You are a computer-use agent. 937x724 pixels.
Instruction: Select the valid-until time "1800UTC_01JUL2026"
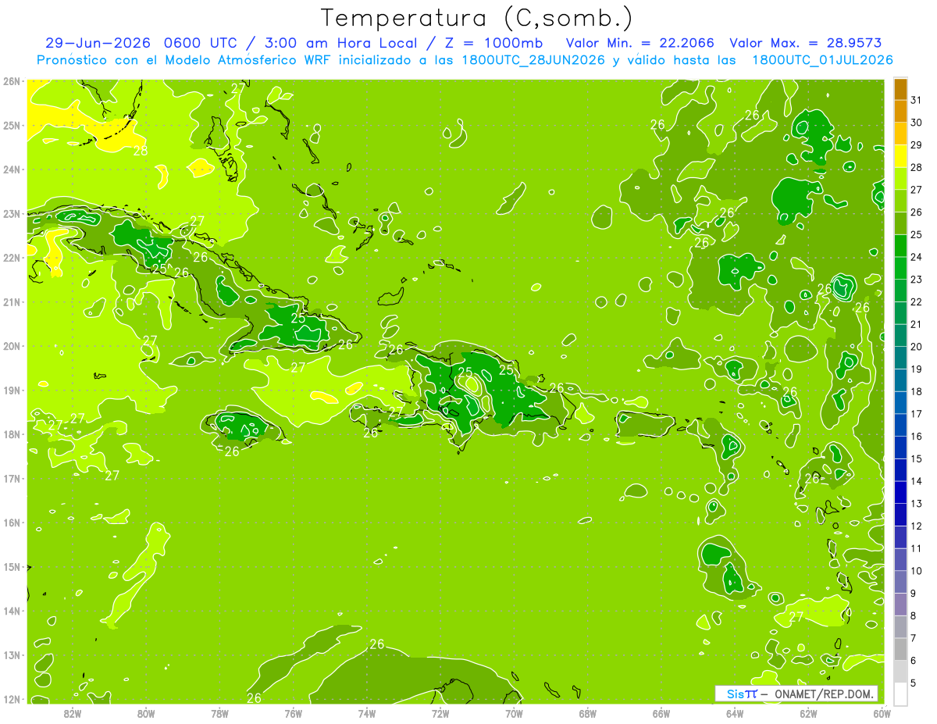tap(822, 59)
